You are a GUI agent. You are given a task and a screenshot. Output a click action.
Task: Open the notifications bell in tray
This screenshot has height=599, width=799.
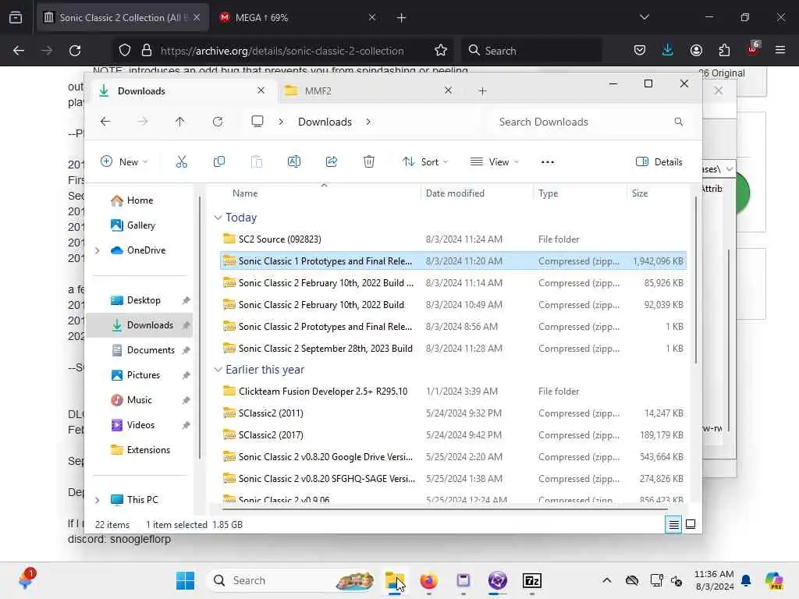click(746, 580)
